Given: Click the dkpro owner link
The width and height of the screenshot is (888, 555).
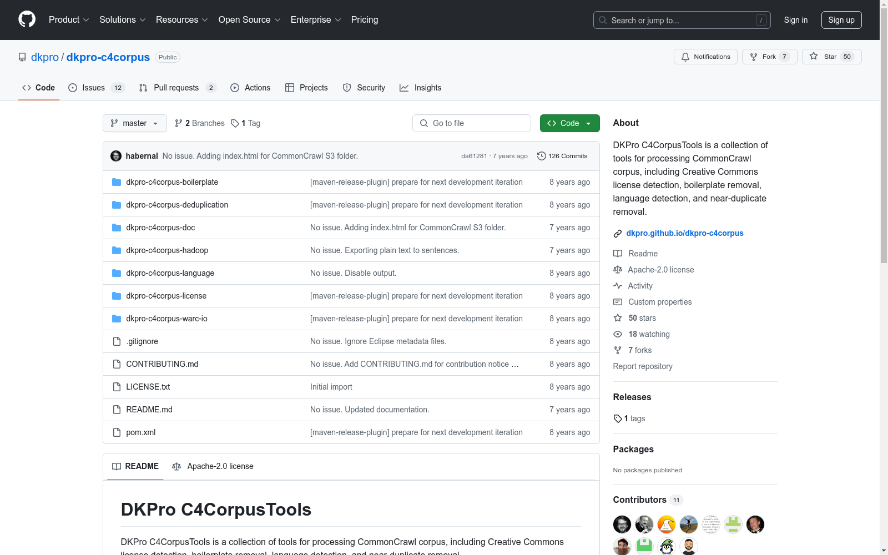Looking at the screenshot, I should pos(45,57).
